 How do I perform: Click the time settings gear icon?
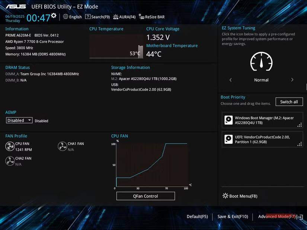(x=54, y=16)
